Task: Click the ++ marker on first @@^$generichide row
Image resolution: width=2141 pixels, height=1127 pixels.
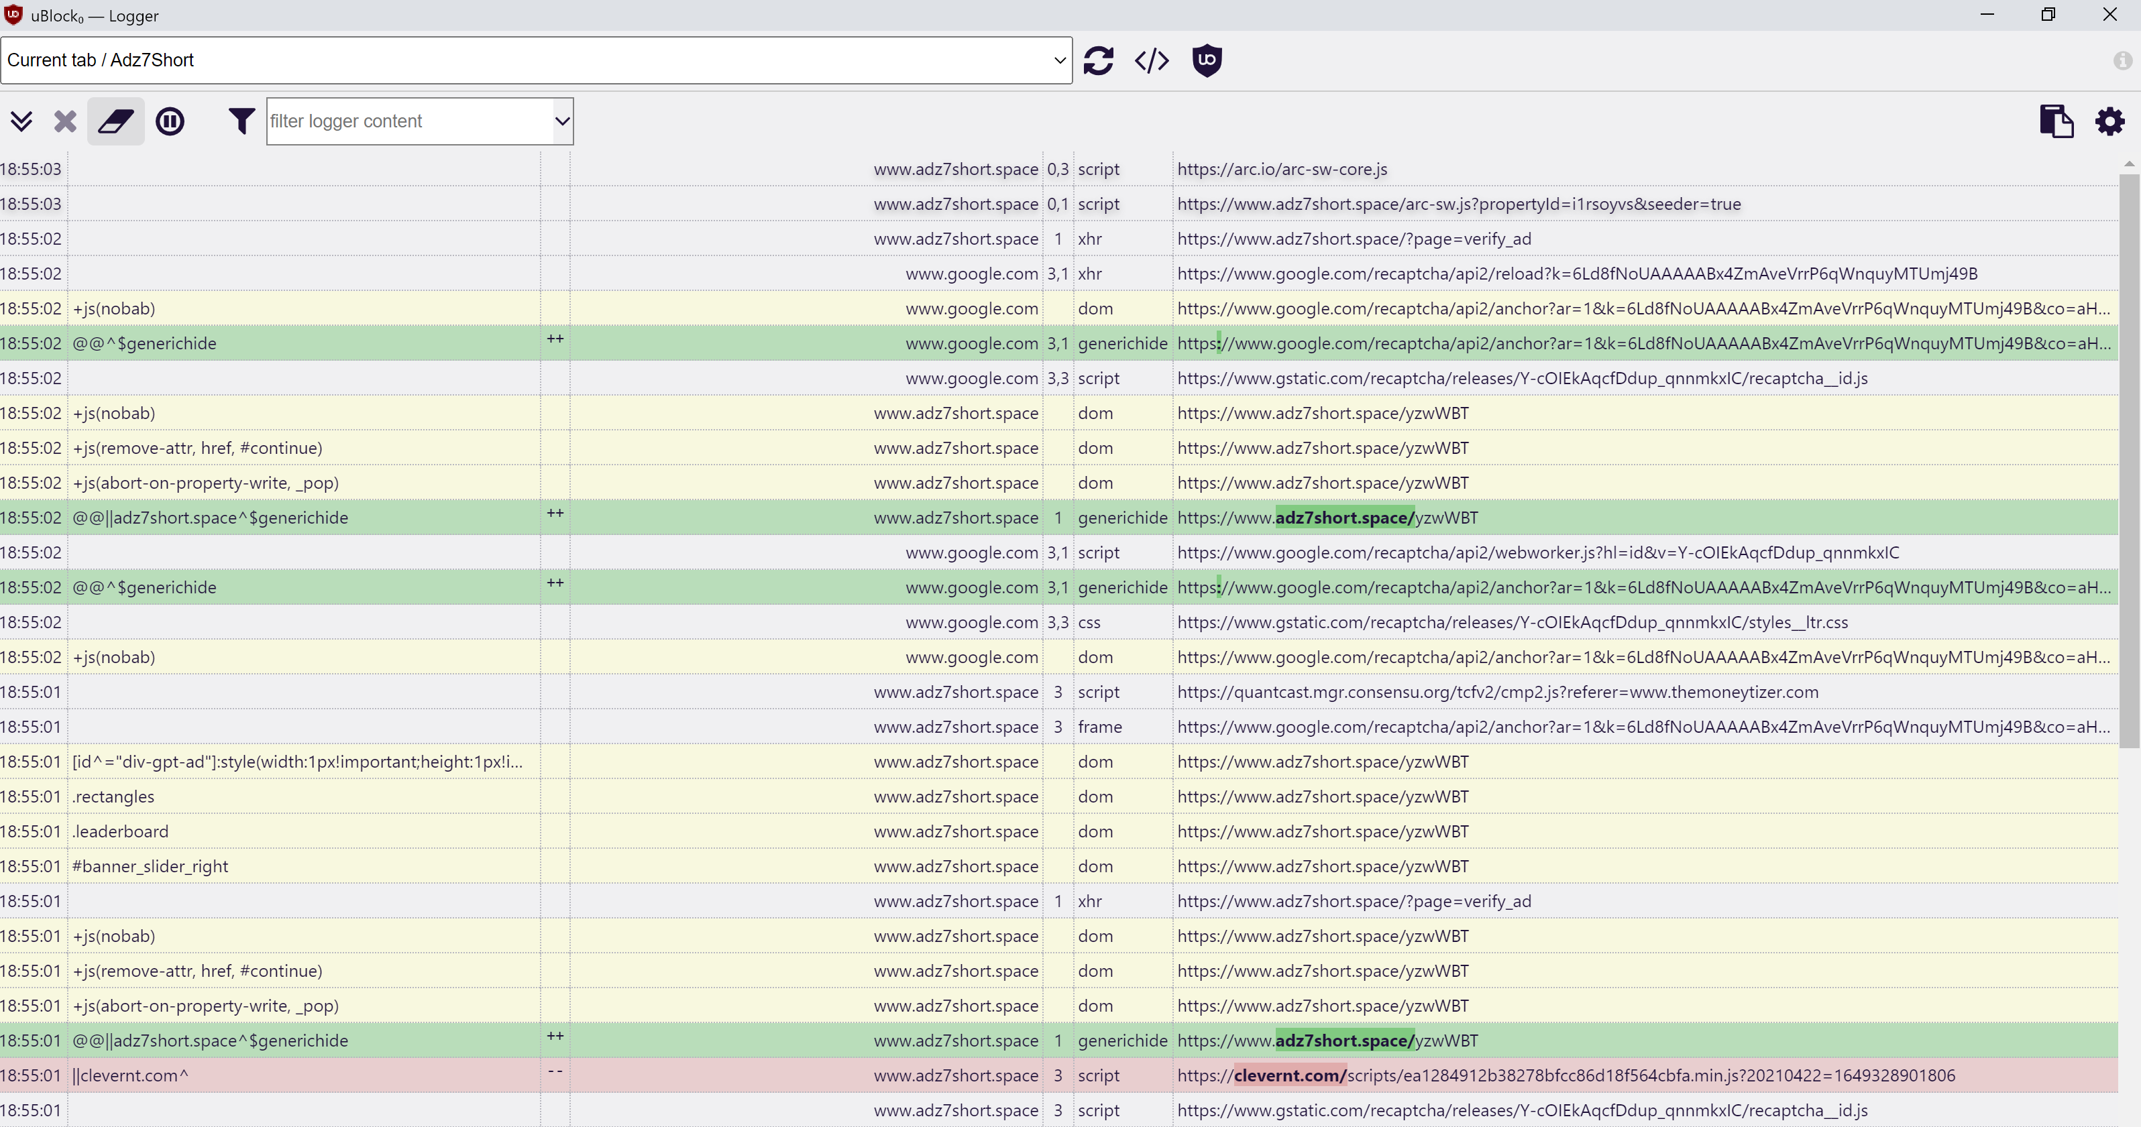Action: pos(555,339)
